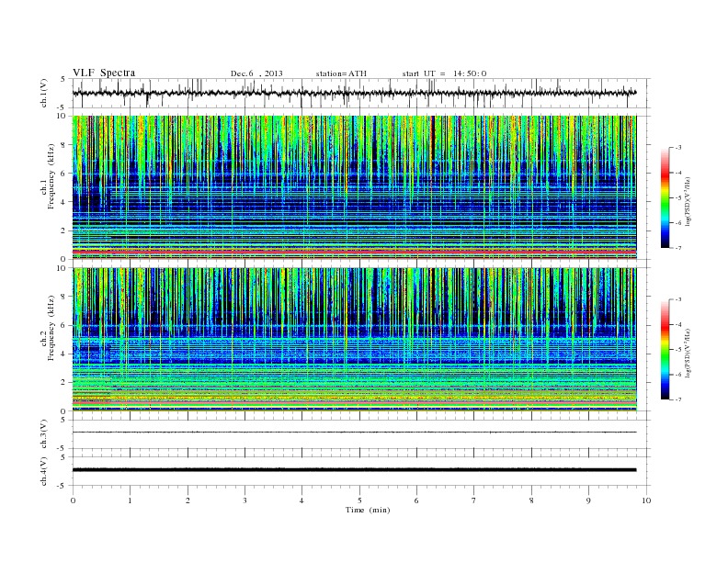This screenshot has width=728, height=562.
Task: Click the "ch.3(V)" waveform axis label
Action: pyautogui.click(x=44, y=434)
